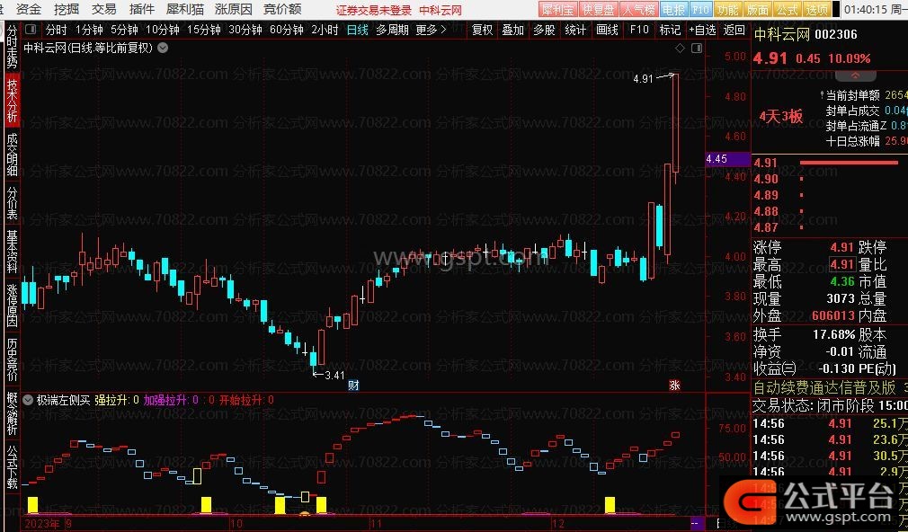
Task: Switch to the 60分钟 period tab
Action: coord(287,29)
